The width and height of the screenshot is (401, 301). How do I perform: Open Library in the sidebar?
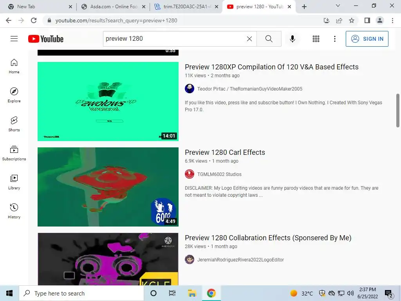coord(14,182)
